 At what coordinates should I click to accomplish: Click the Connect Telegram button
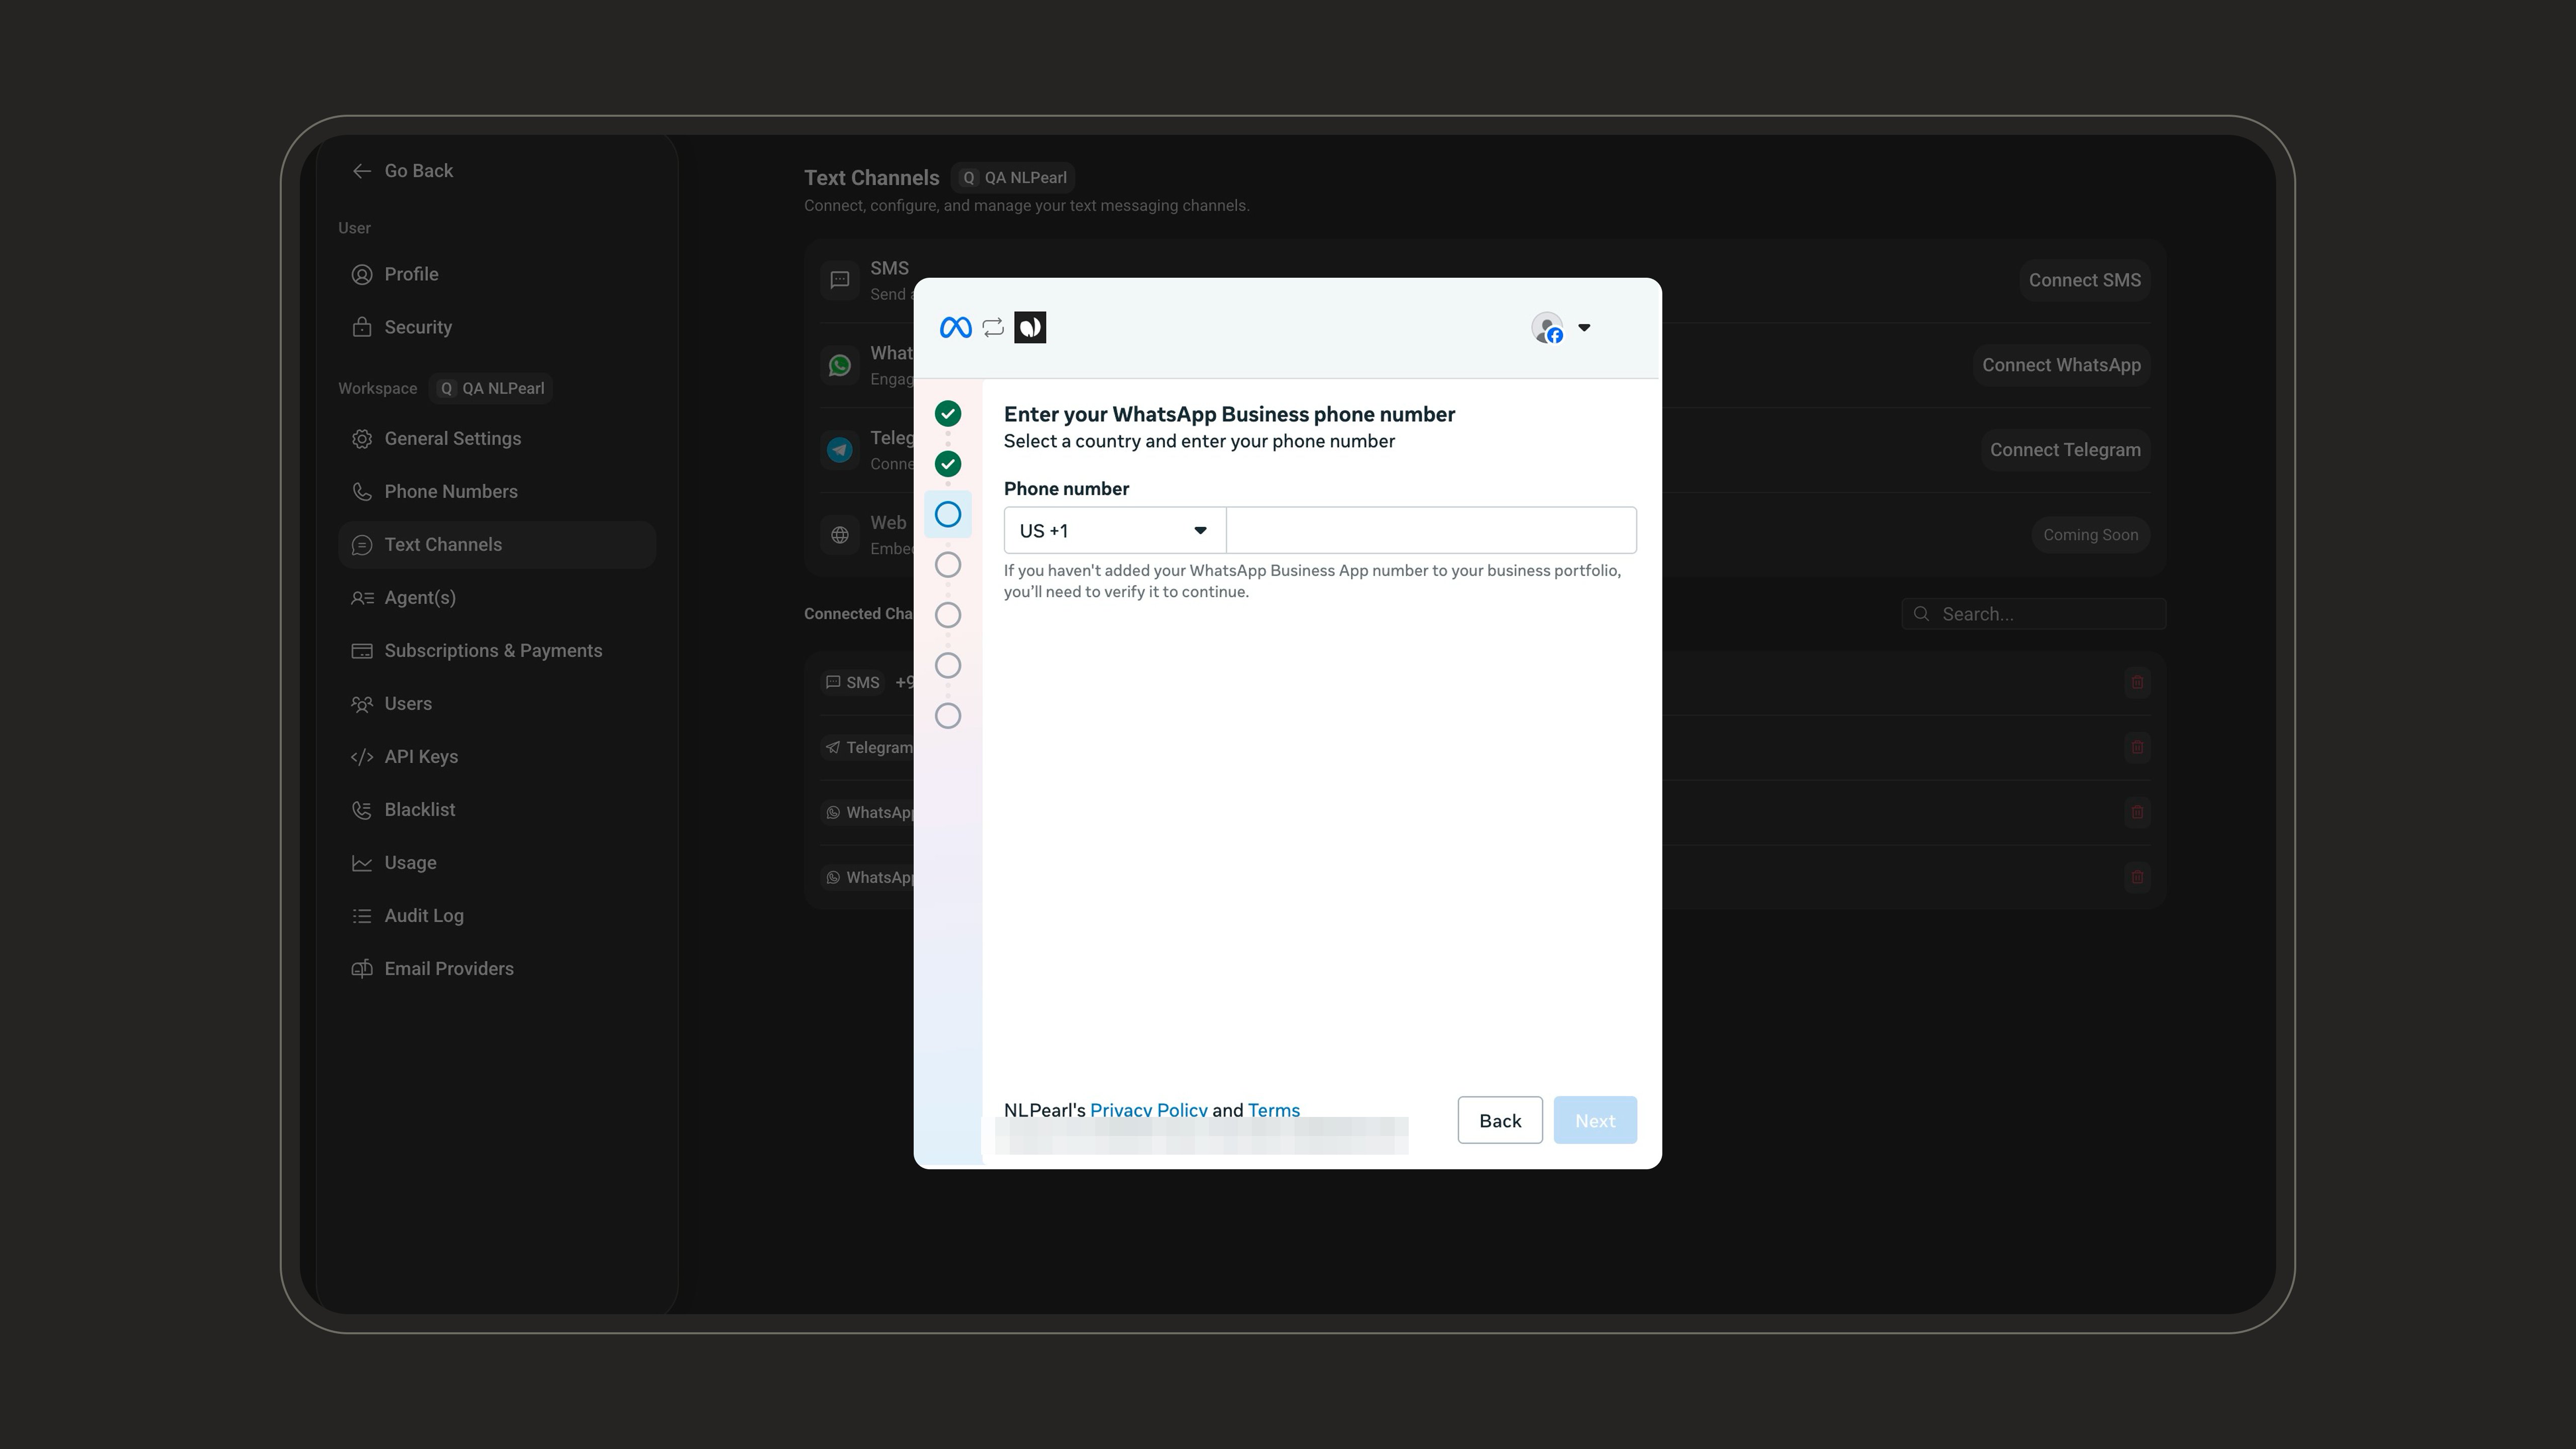pos(2065,450)
